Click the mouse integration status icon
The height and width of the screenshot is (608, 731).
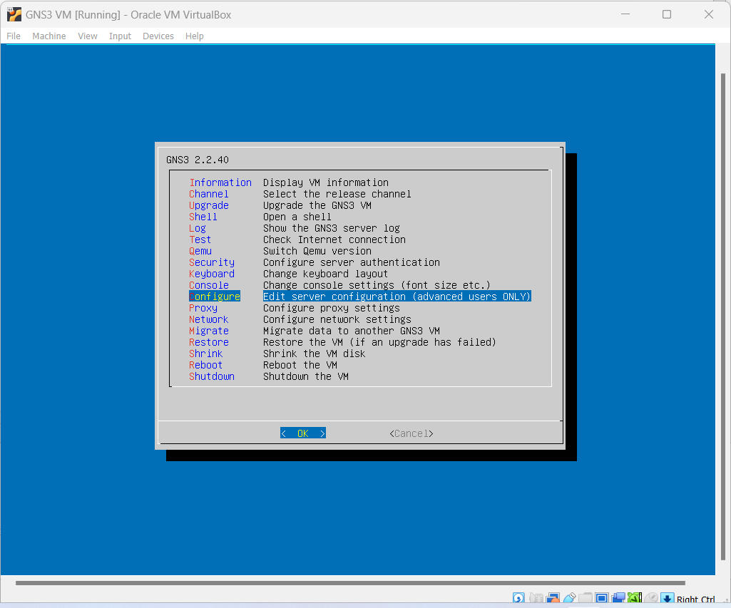[651, 597]
